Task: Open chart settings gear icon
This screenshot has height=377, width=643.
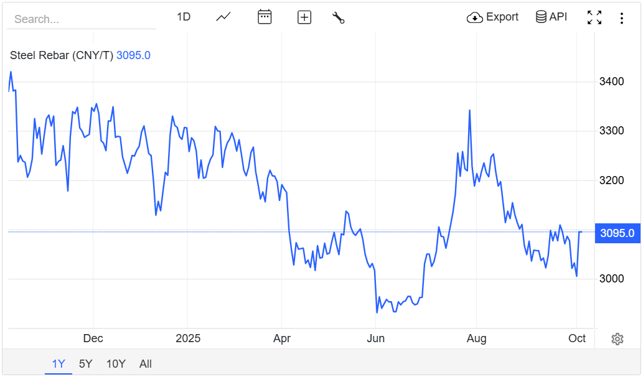Action: [x=617, y=339]
